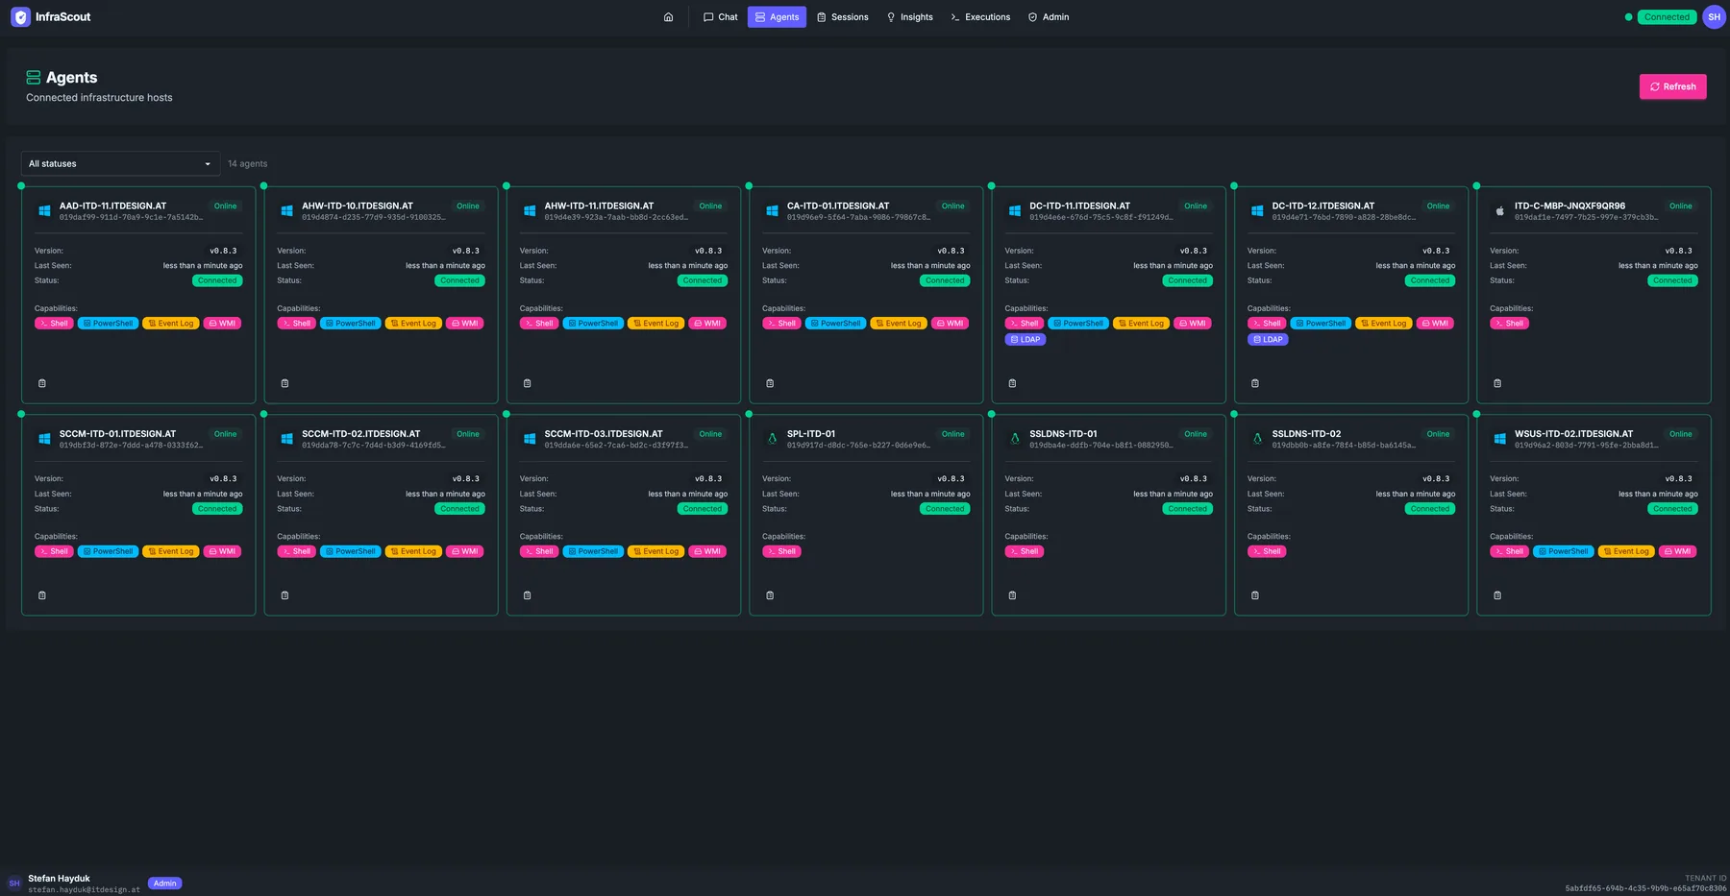Click the Connected status badge in header
Image resolution: width=1730 pixels, height=896 pixels.
1667,17
